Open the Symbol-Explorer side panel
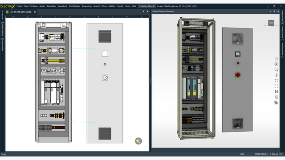The image size is (285, 160). tap(282, 33)
